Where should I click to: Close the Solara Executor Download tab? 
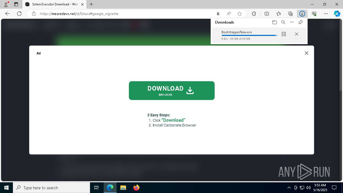[83, 4]
